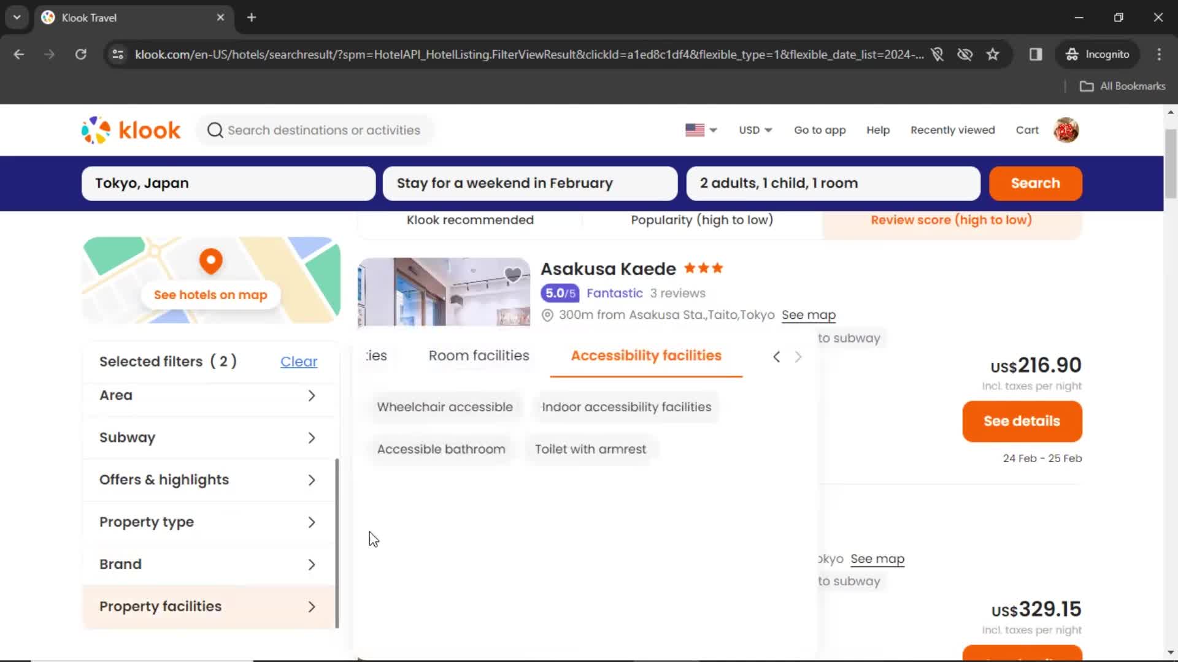Click the filter panel scrollbar
Image resolution: width=1178 pixels, height=662 pixels.
(x=337, y=543)
